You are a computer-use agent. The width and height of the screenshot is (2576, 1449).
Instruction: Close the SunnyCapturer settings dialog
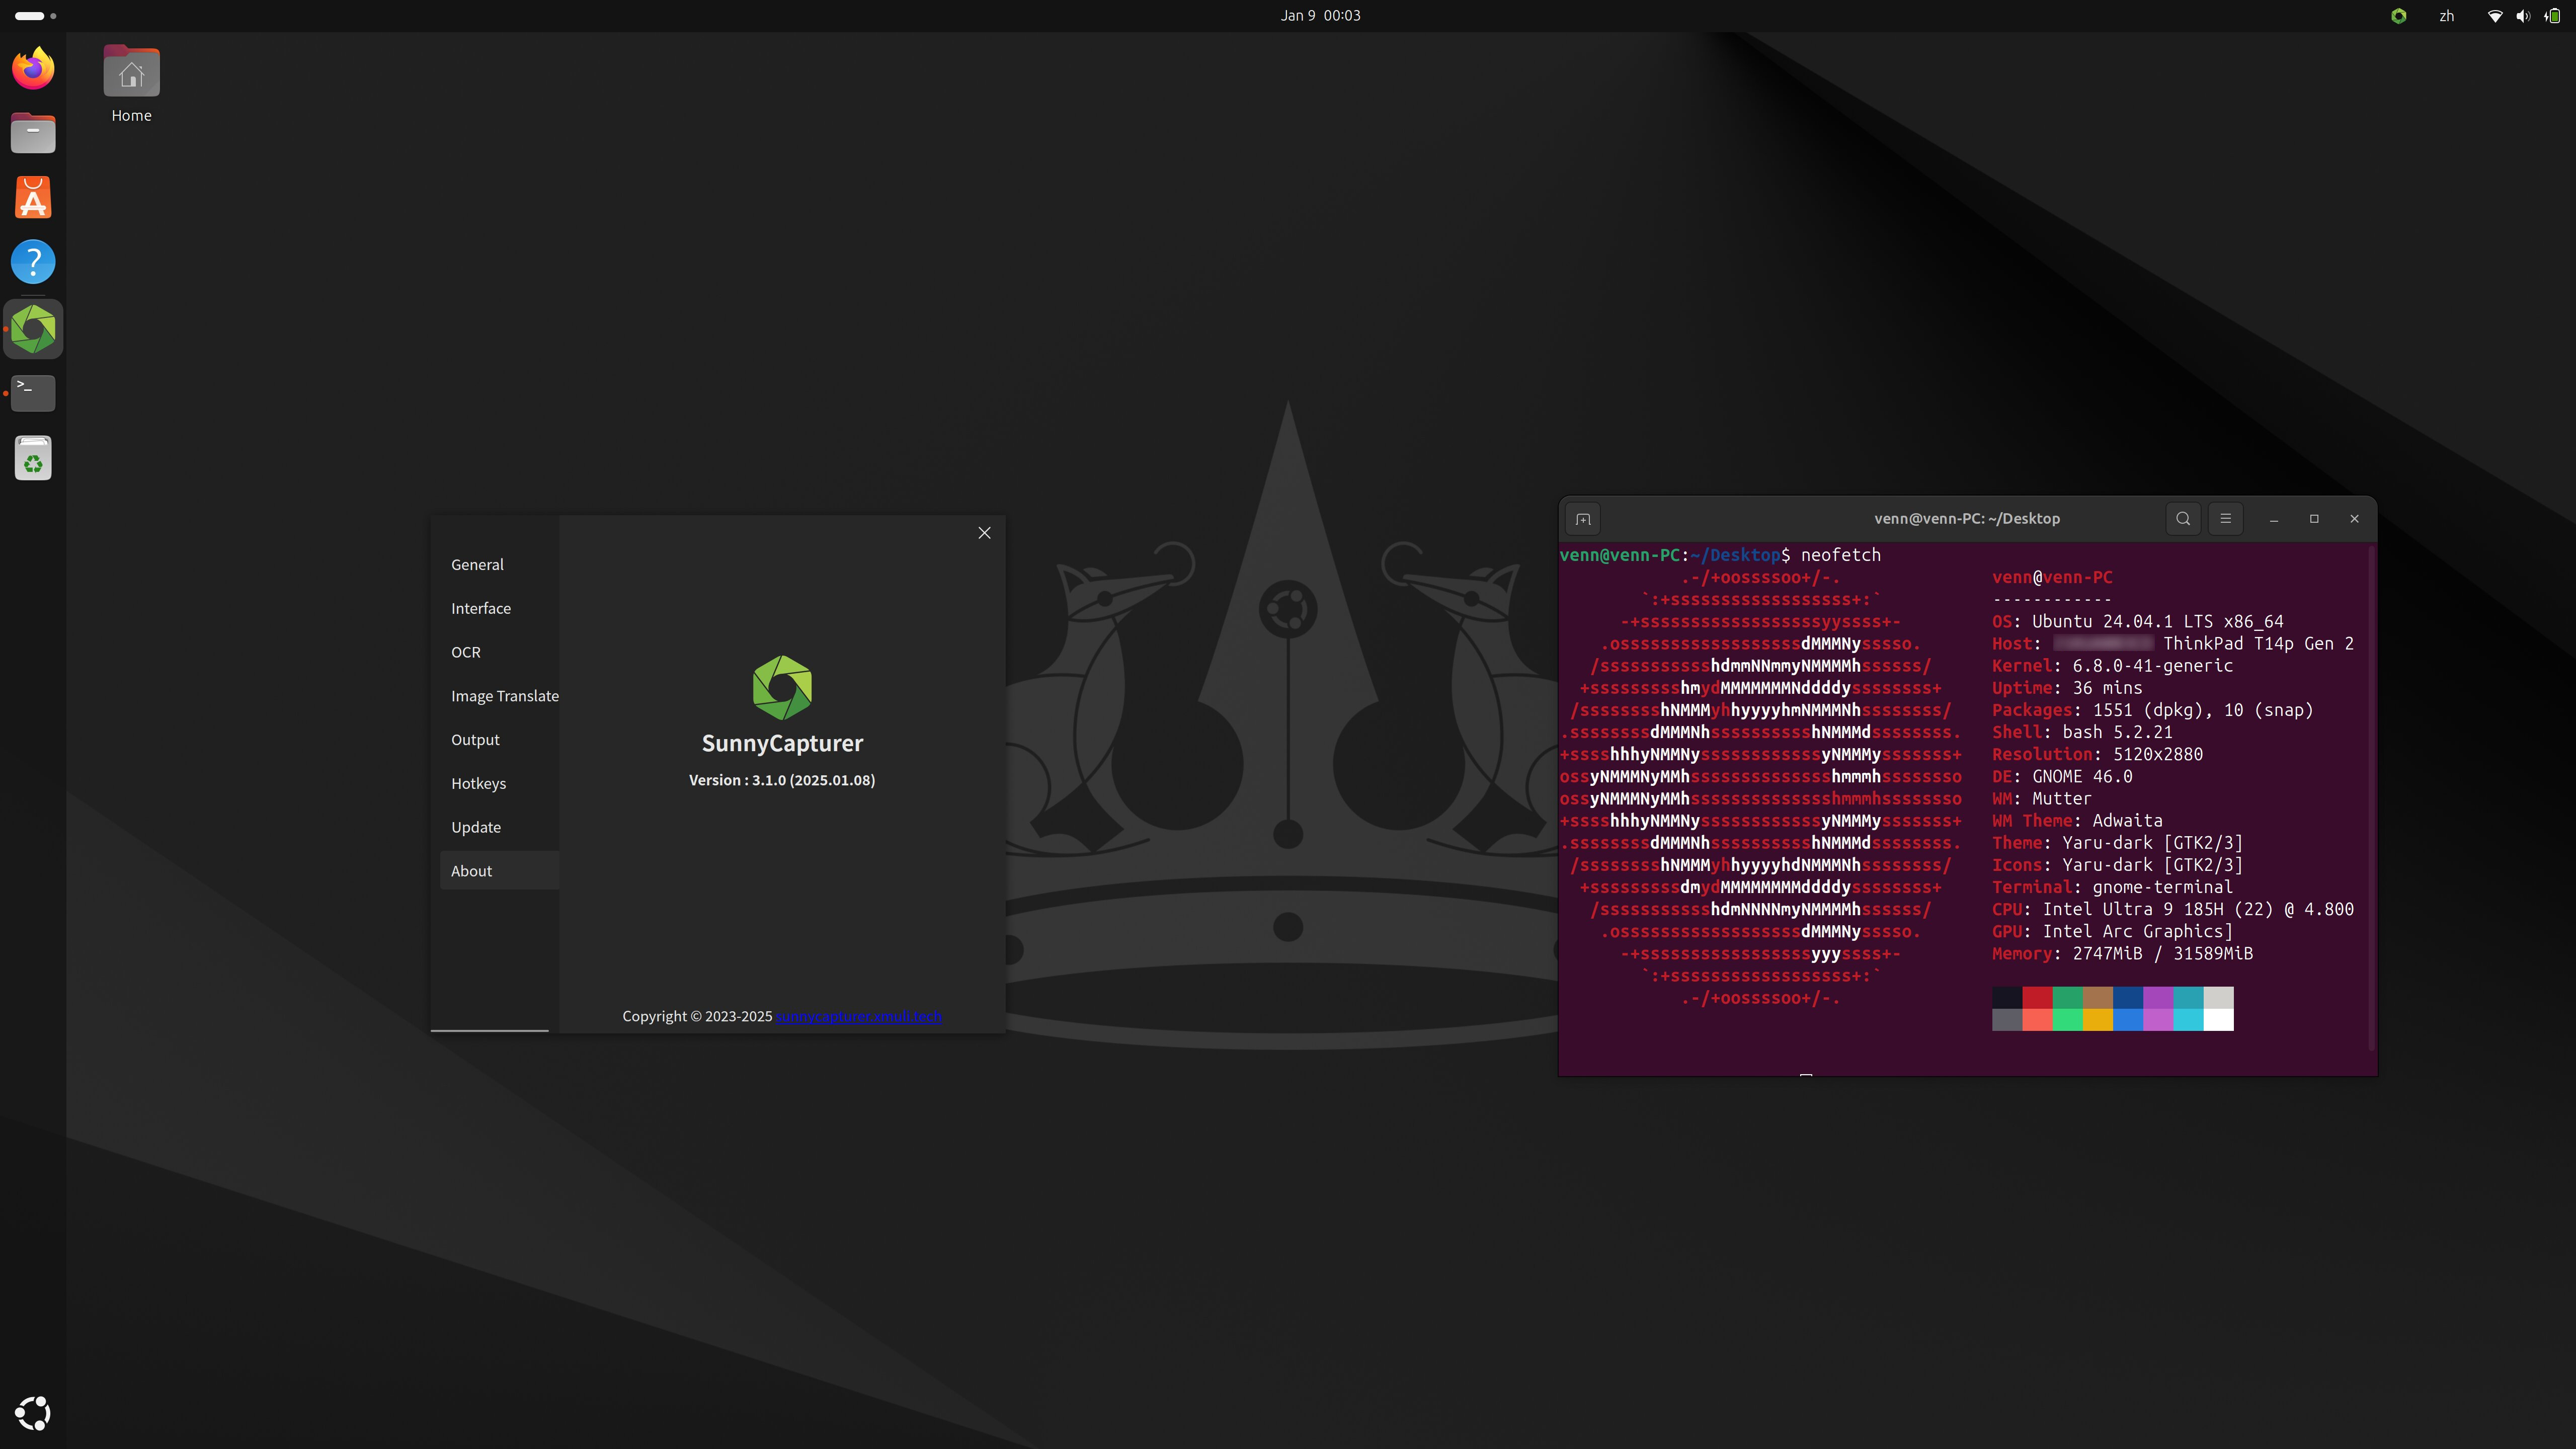pos(984,533)
